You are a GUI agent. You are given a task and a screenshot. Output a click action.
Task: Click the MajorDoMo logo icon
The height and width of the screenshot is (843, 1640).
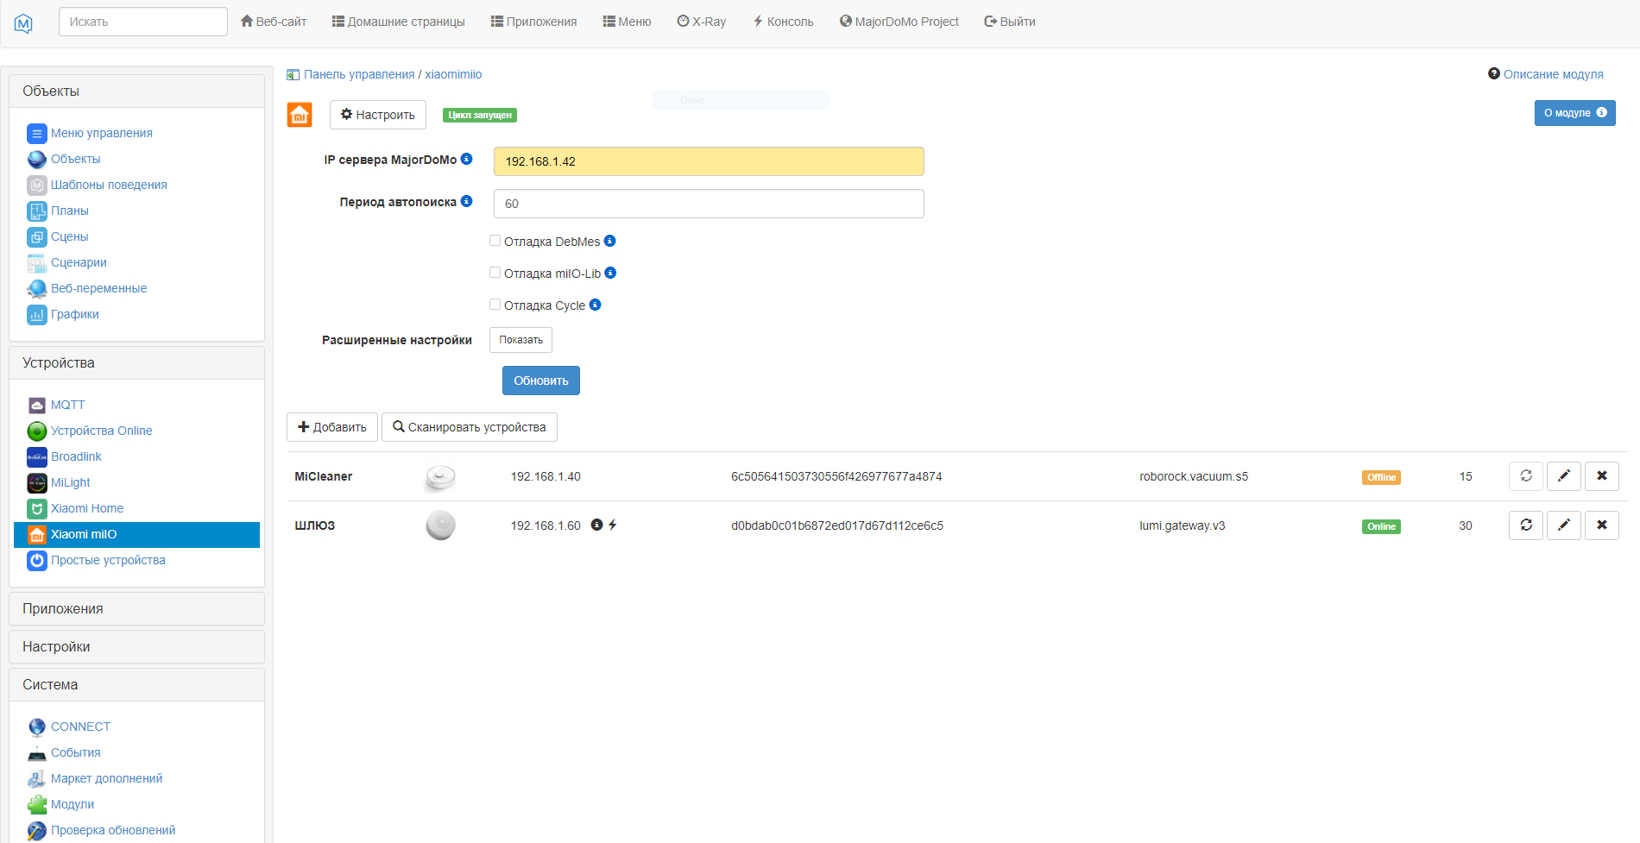tap(23, 23)
